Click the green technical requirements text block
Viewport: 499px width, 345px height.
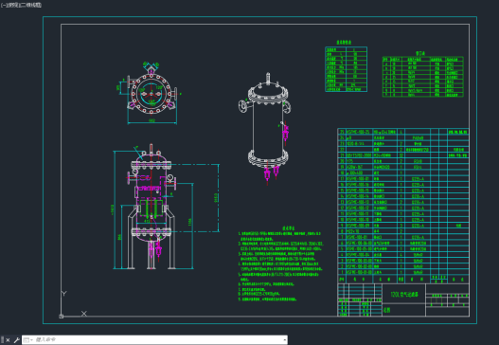coord(280,263)
